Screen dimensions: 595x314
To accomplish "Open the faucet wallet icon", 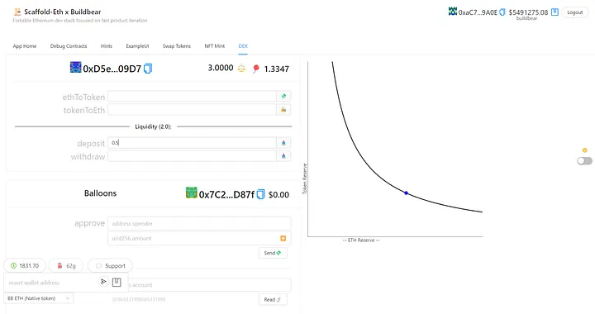I will coord(117,282).
